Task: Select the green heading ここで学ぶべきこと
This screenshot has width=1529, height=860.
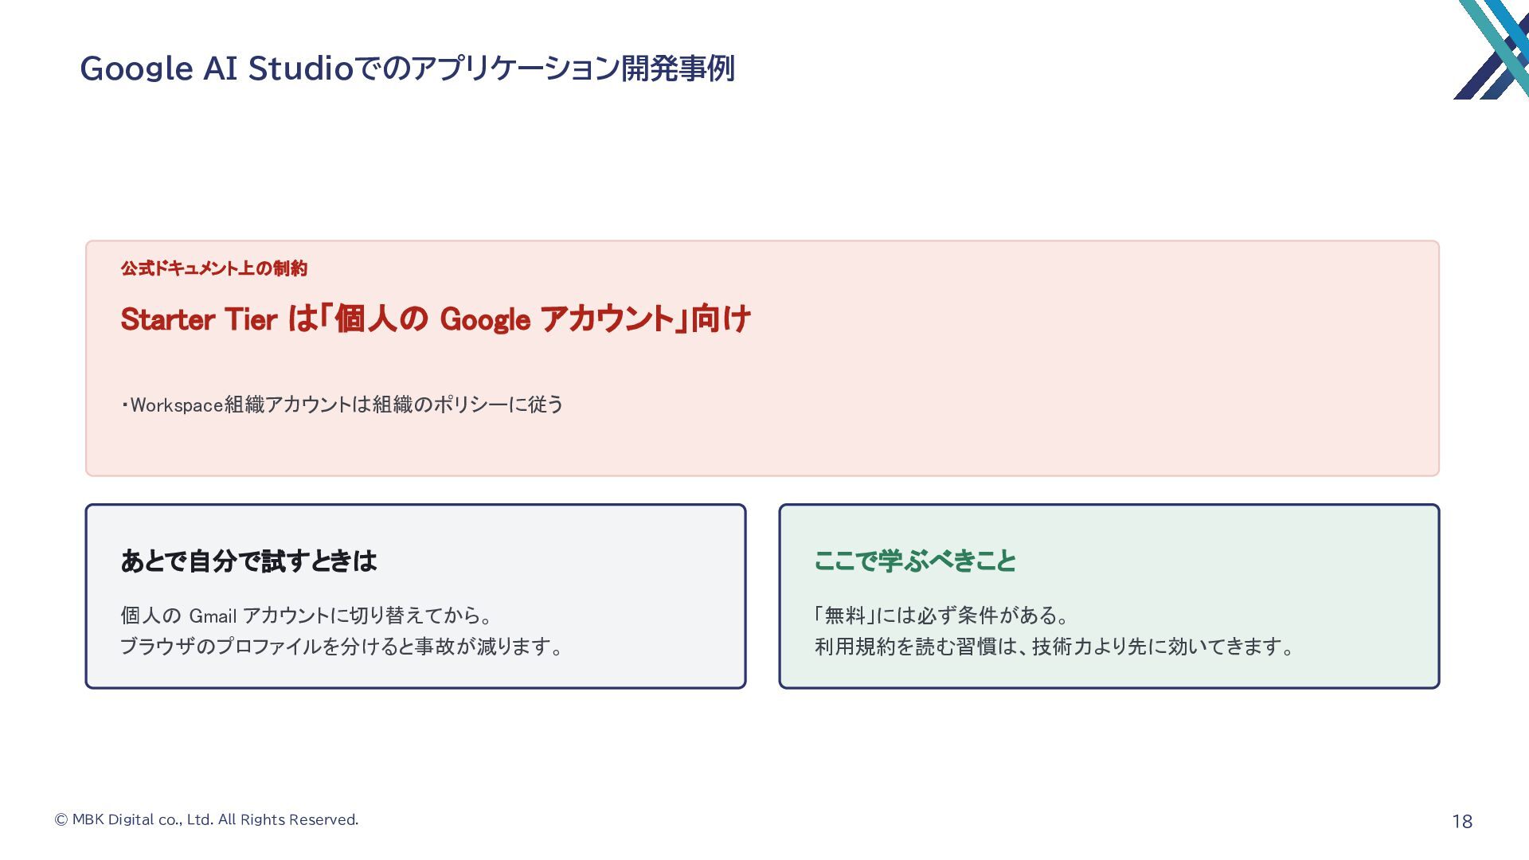Action: [915, 561]
